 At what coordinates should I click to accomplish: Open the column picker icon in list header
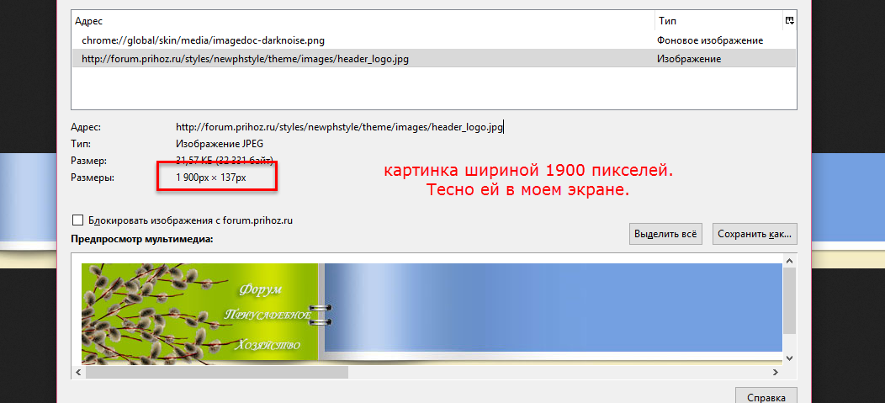[x=788, y=20]
